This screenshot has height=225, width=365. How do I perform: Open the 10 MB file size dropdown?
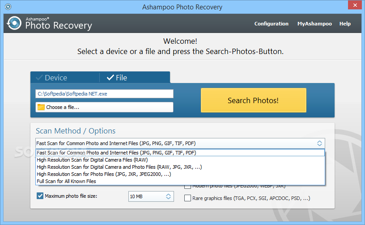click(x=151, y=196)
